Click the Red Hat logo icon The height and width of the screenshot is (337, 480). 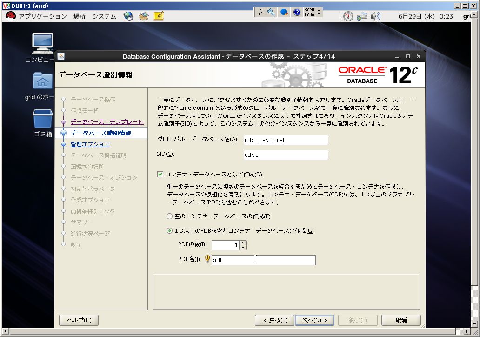pos(10,16)
